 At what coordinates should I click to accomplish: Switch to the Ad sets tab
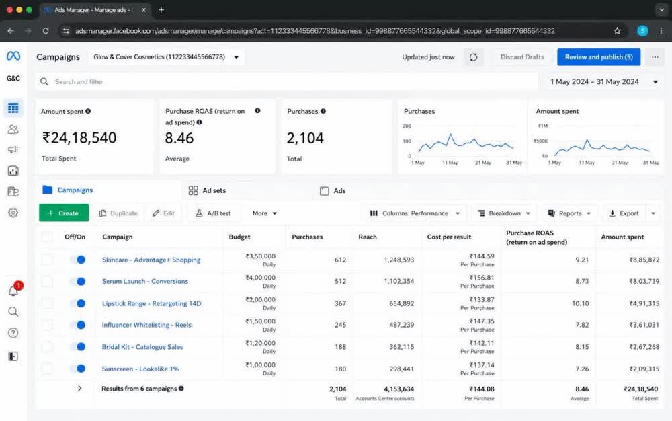pos(208,190)
